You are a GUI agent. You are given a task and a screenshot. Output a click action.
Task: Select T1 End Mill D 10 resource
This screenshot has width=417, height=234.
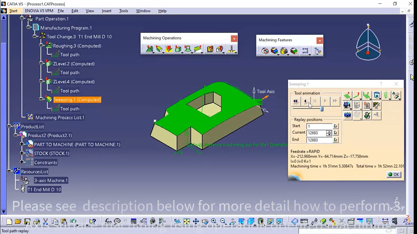click(x=44, y=189)
